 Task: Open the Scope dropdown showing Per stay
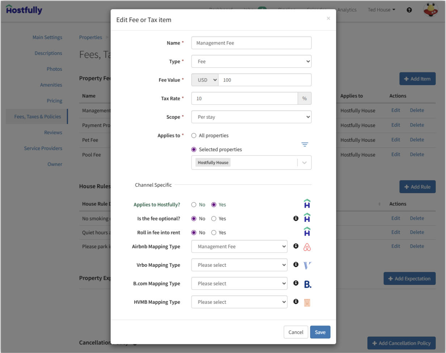[x=251, y=117]
